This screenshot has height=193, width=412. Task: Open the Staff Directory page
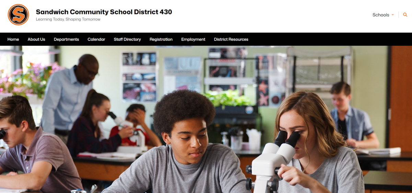tap(127, 39)
